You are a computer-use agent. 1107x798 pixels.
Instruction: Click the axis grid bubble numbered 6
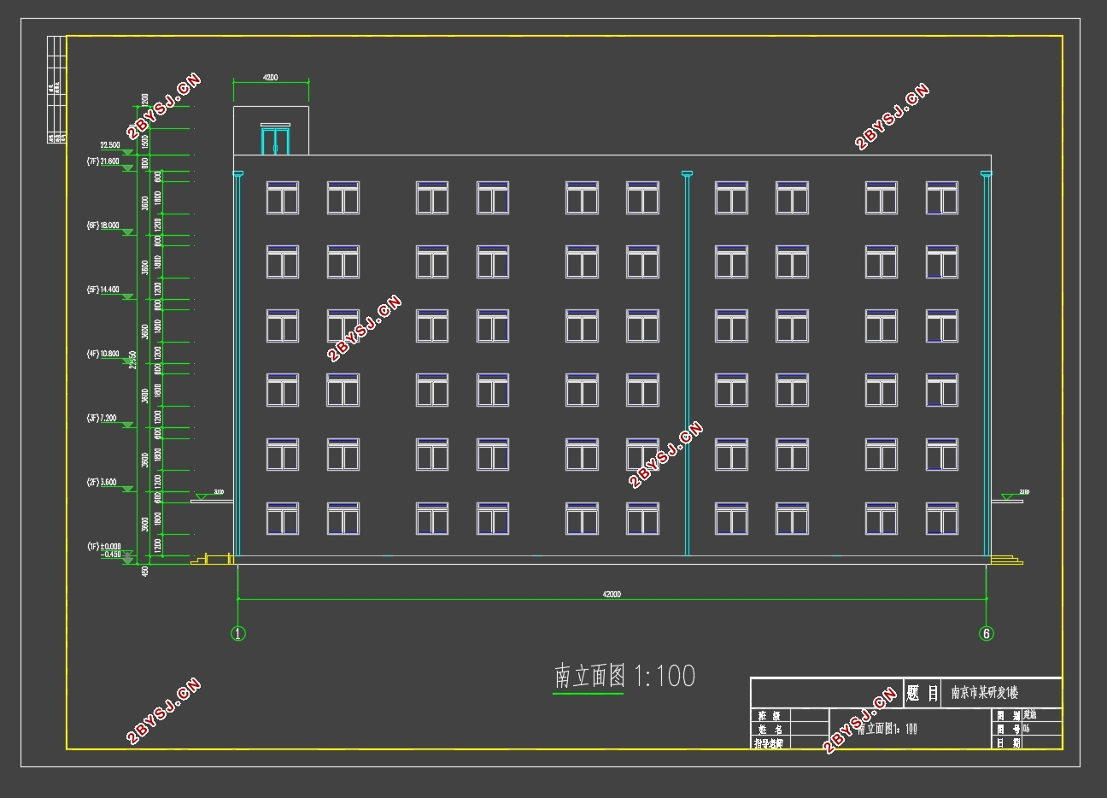pyautogui.click(x=987, y=633)
